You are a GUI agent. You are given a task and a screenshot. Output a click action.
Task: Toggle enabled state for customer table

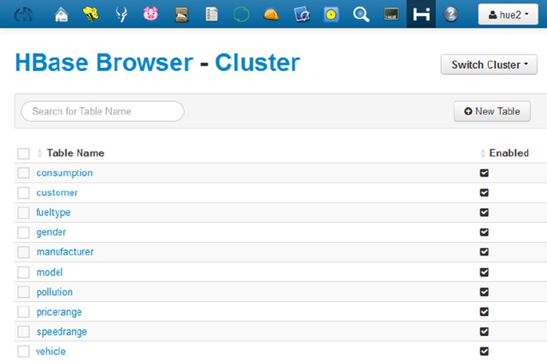[x=484, y=192]
